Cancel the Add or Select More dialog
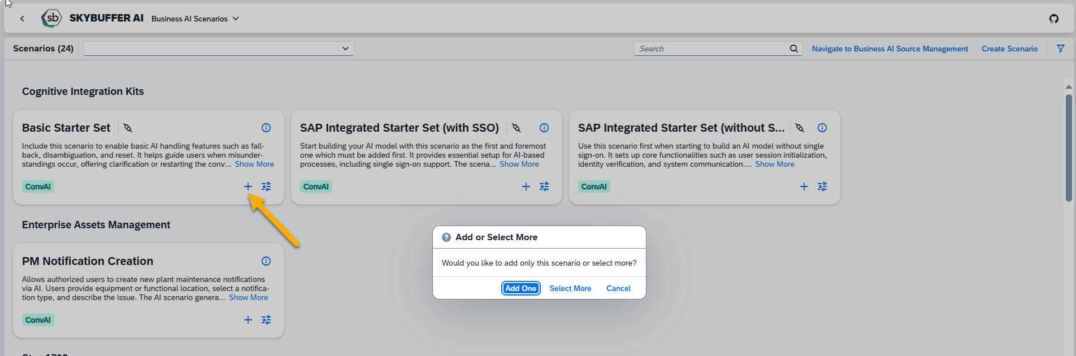Screen dimensions: 1076x356 click(618, 288)
